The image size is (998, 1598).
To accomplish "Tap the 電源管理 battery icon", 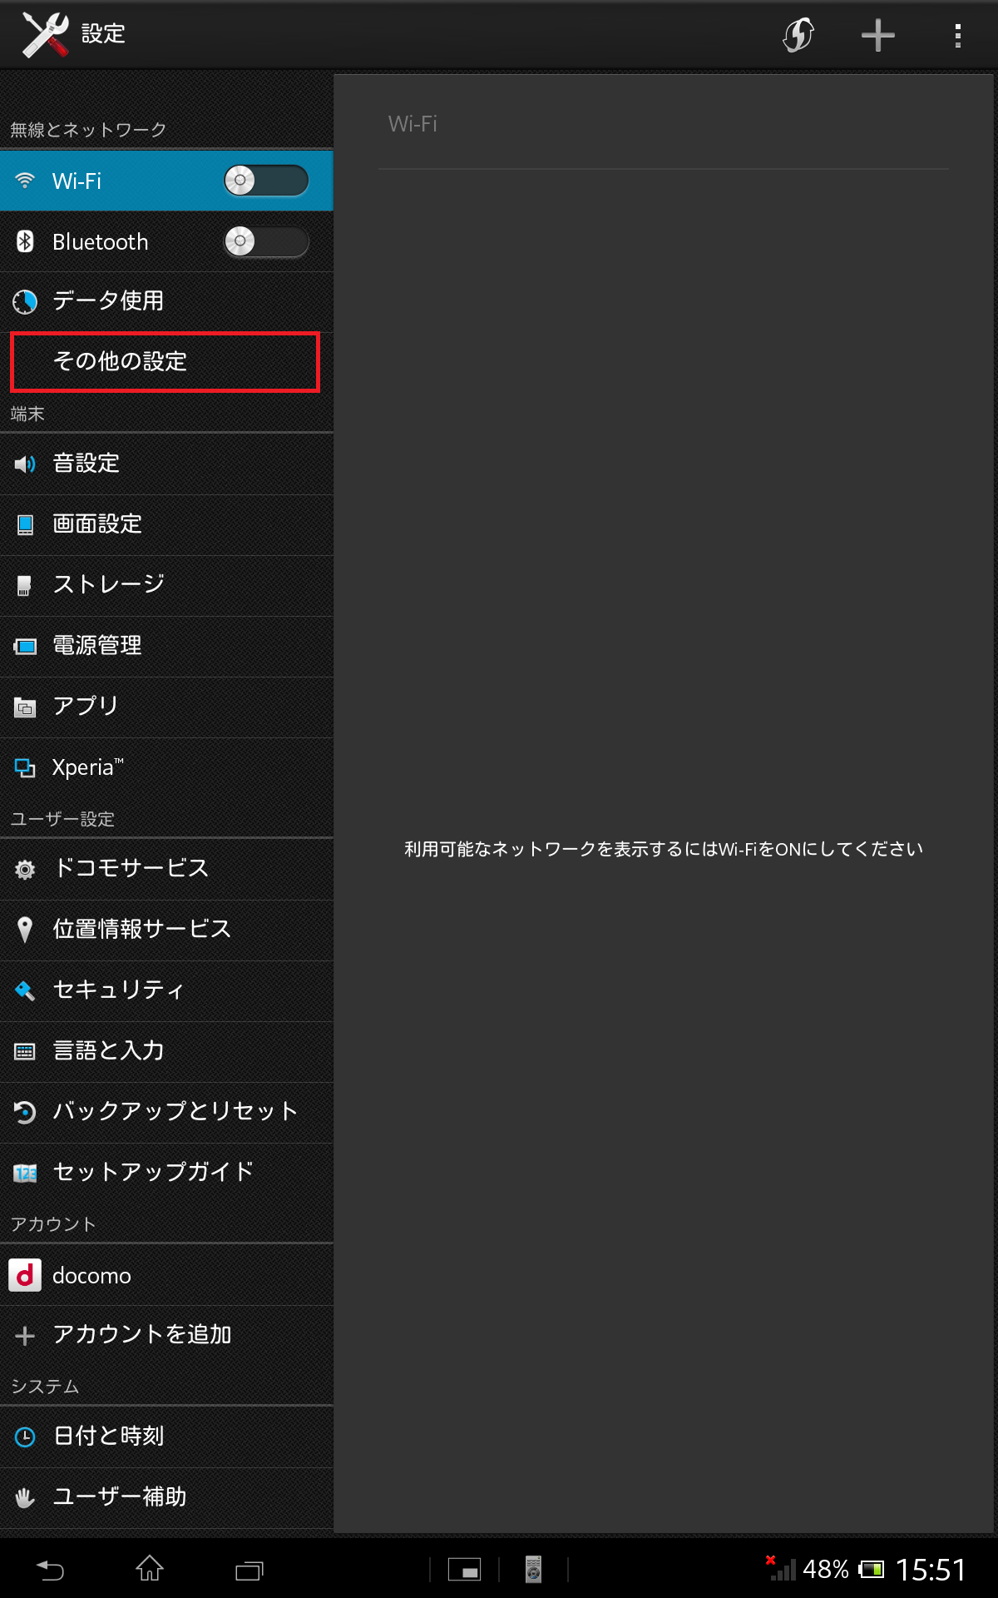I will 25,646.
